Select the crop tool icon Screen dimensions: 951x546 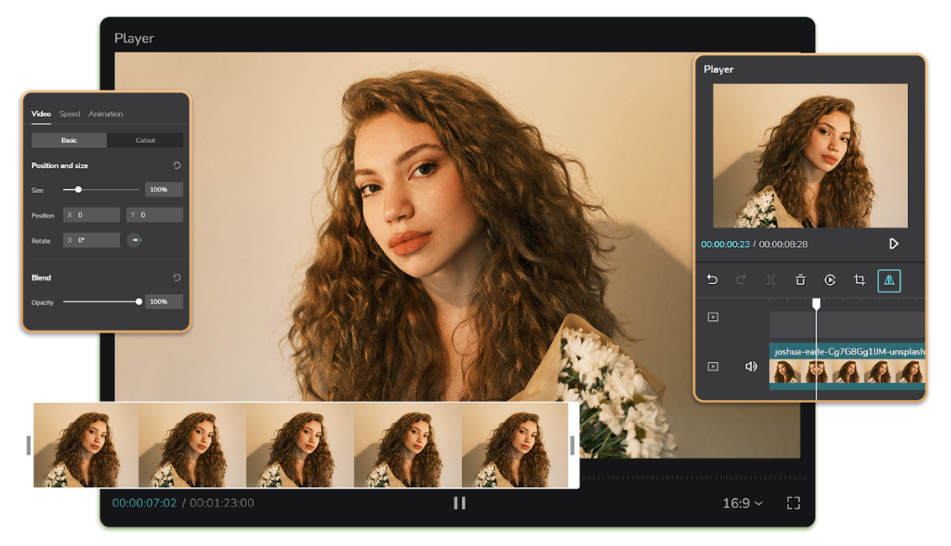(859, 280)
